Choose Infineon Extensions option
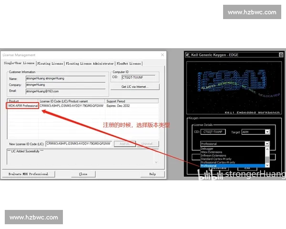This screenshot has height=229, width=286. point(233,156)
